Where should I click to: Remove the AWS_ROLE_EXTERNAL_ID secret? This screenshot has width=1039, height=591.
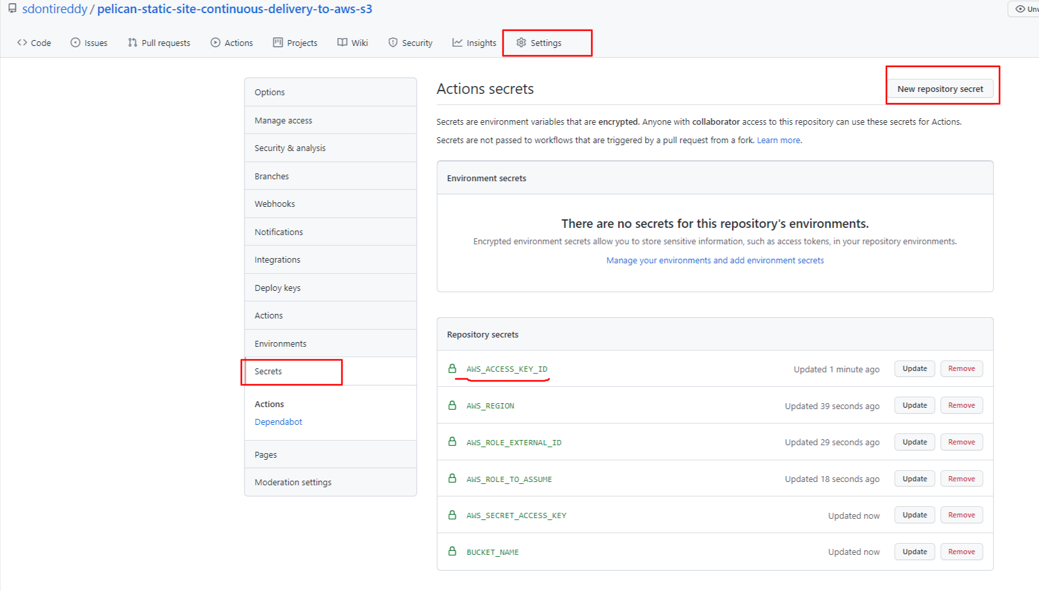coord(961,443)
